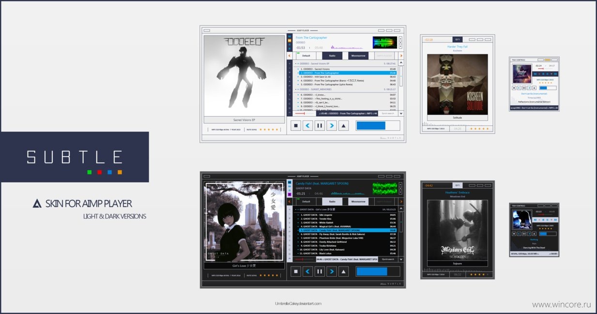Skip to next track in light player
597x314 pixels.
coord(332,126)
